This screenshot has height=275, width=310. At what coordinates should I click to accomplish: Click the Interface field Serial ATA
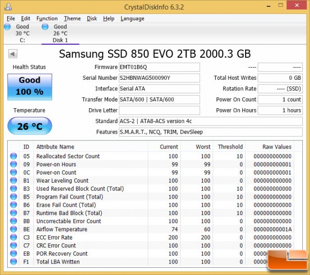(x=159, y=89)
